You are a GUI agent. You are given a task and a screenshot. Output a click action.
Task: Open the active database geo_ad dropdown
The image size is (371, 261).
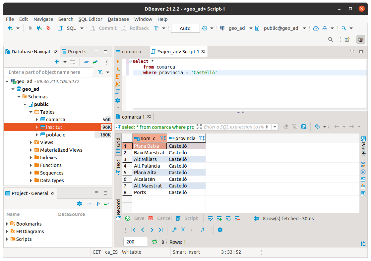pyautogui.click(x=251, y=28)
